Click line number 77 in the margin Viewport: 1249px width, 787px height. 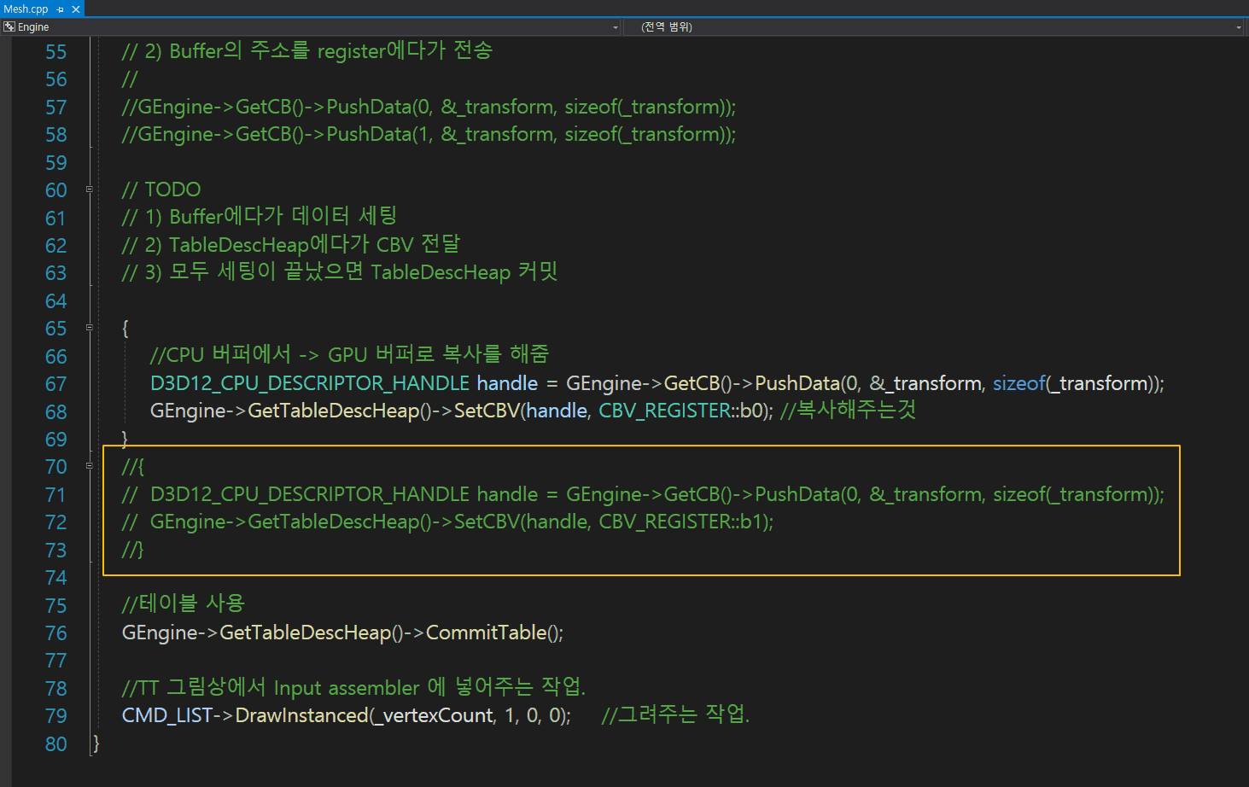click(55, 661)
